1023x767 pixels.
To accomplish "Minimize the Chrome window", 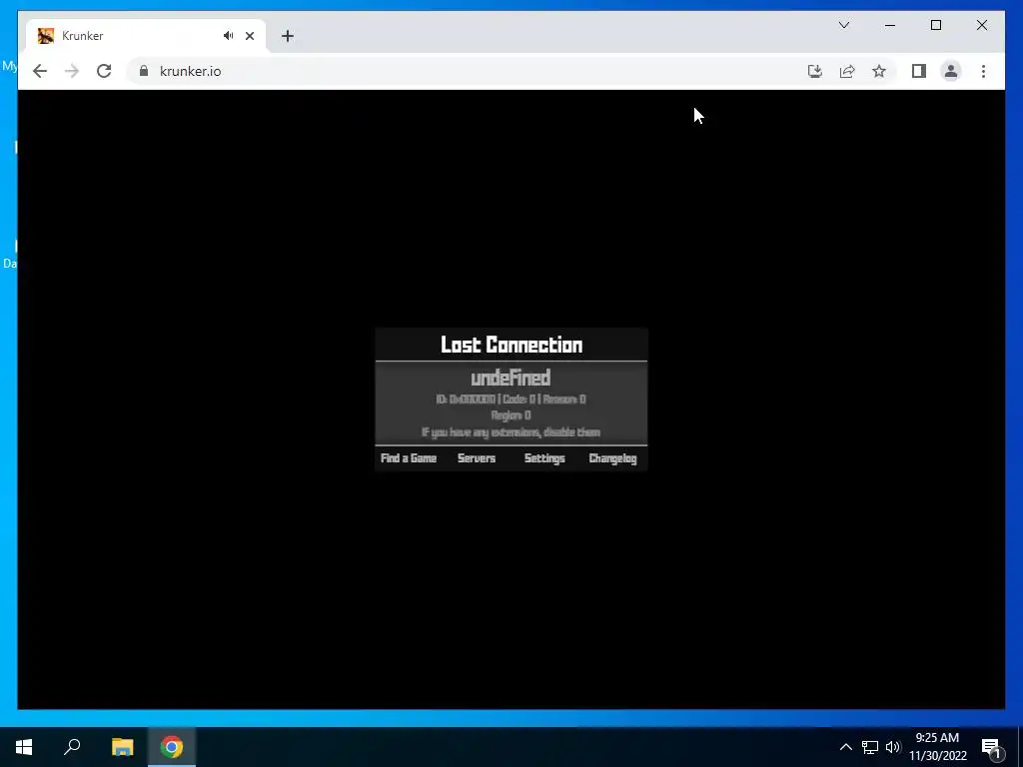I will pyautogui.click(x=890, y=25).
